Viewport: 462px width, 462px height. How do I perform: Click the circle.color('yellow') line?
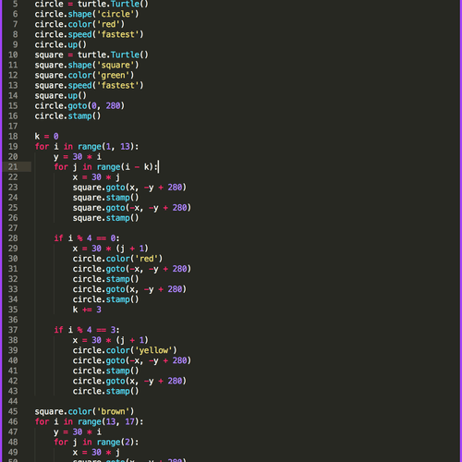click(x=125, y=350)
